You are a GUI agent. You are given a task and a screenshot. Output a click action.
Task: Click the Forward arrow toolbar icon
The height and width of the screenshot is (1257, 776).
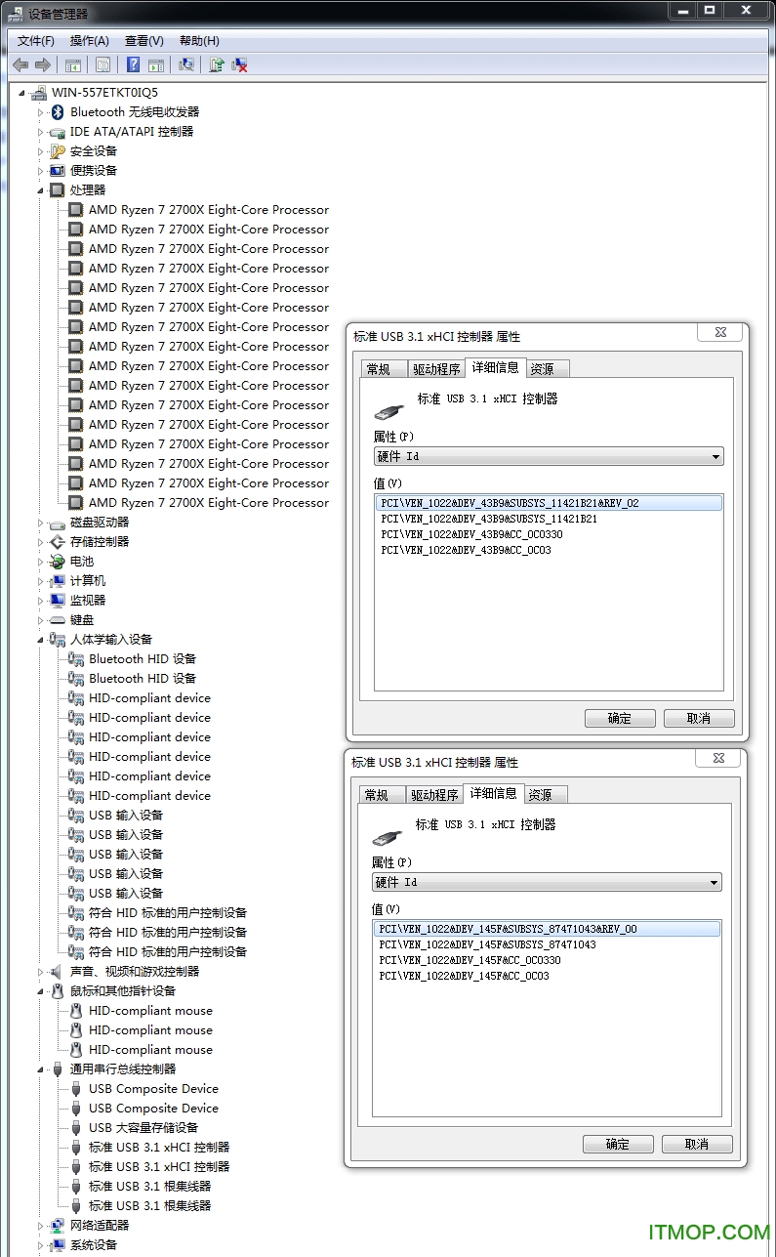(42, 65)
